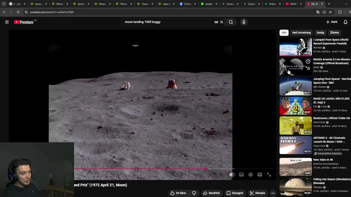Image resolution: width=351 pixels, height=197 pixels.
Task: Open the Kurti create menu
Action: 332,22
